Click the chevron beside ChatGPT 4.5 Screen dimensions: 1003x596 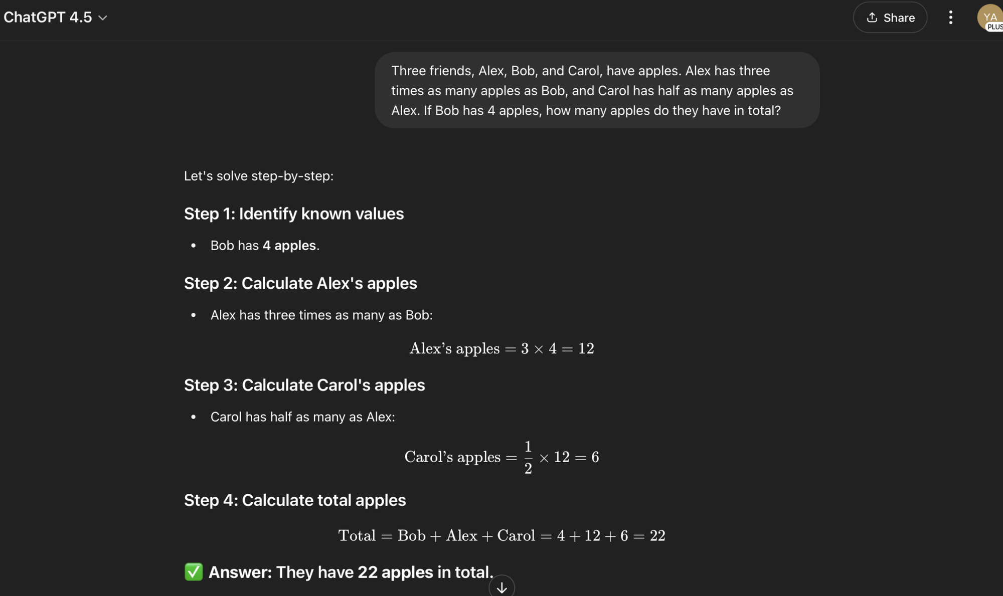point(103,18)
